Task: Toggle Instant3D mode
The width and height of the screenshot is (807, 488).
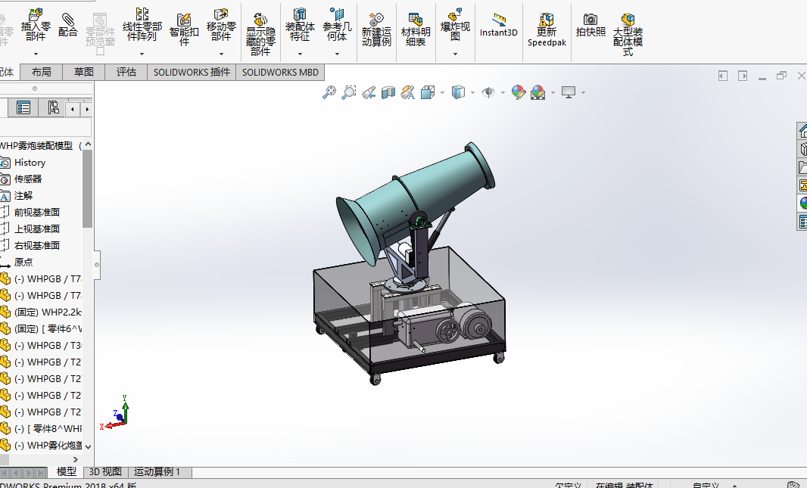Action: pos(499,26)
